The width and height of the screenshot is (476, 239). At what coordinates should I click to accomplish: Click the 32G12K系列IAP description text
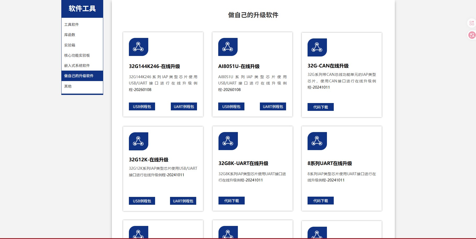click(163, 172)
